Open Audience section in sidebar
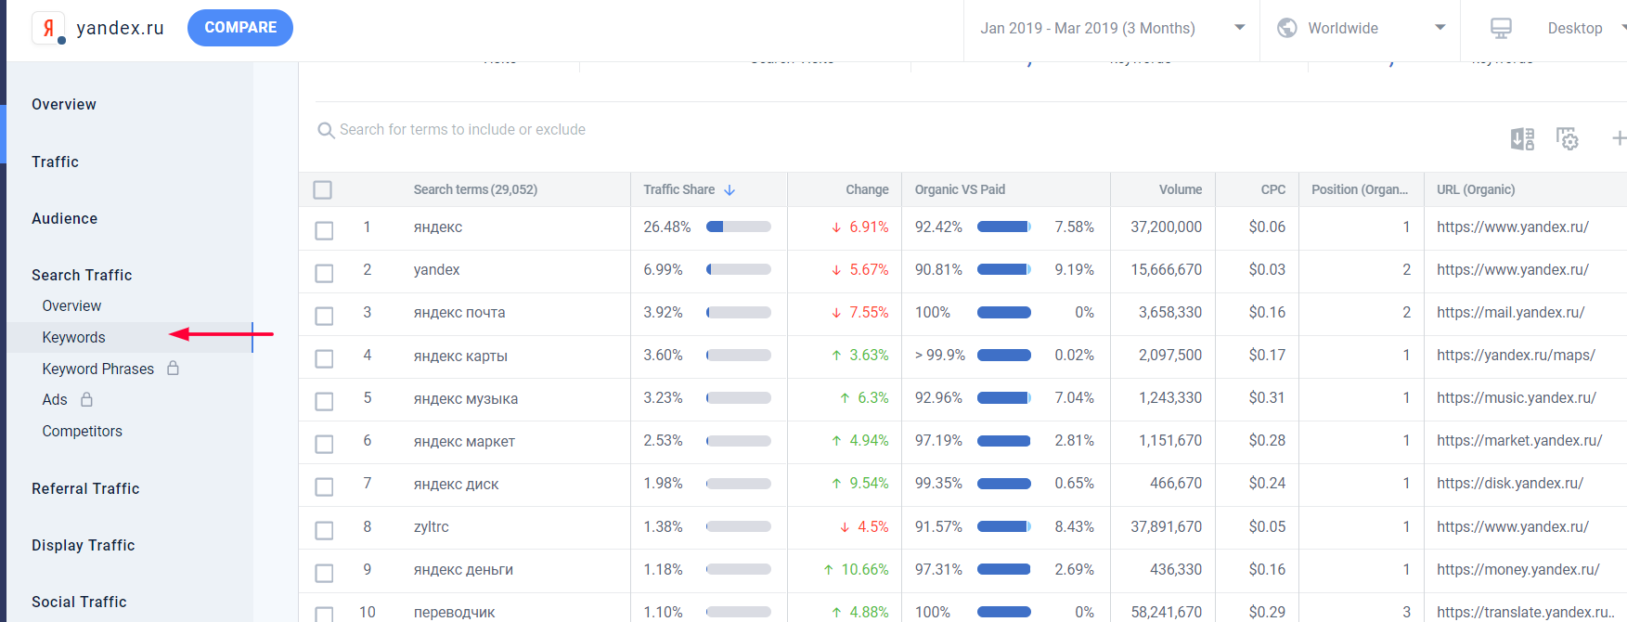The width and height of the screenshot is (1627, 622). point(64,218)
